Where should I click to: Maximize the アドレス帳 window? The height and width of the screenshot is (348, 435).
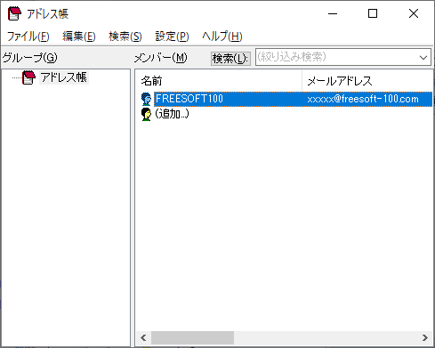point(373,13)
